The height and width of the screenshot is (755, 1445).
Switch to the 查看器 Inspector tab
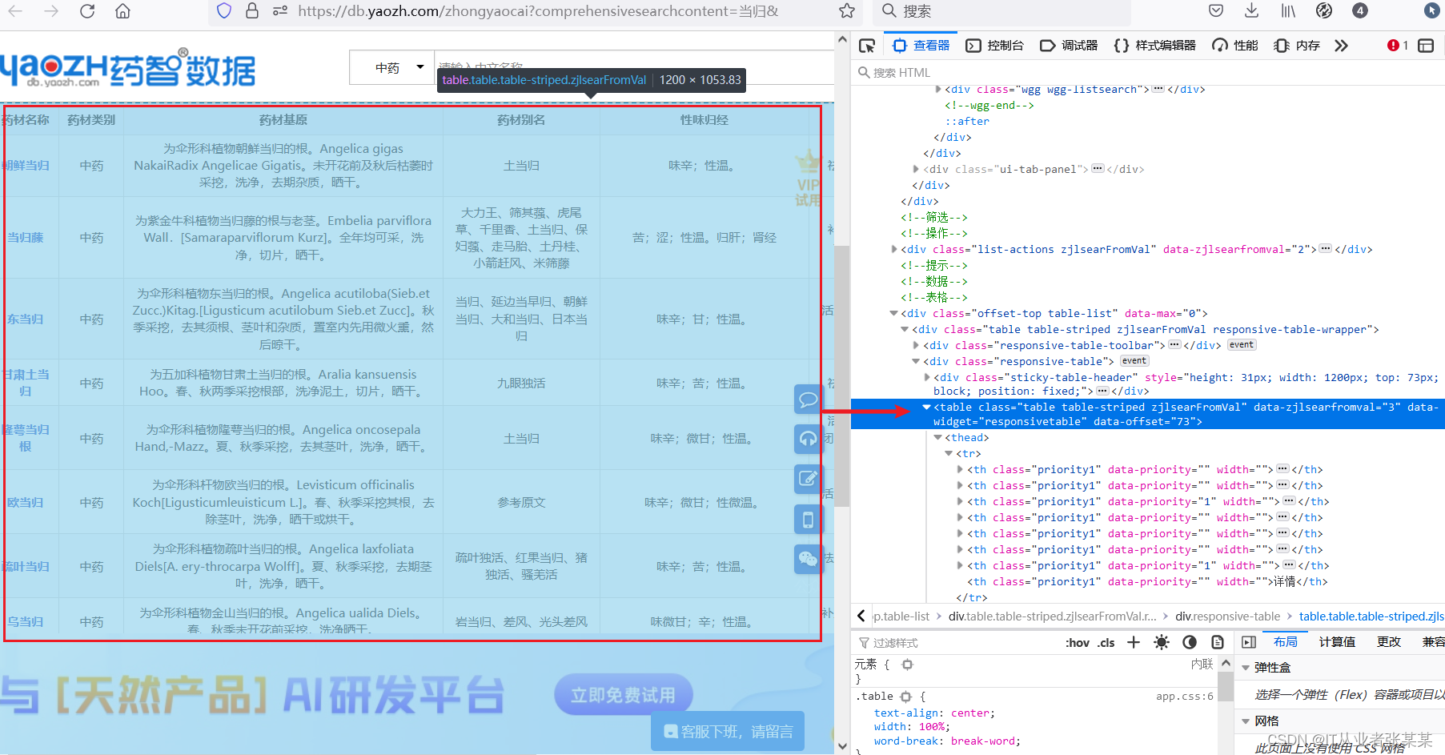click(921, 46)
